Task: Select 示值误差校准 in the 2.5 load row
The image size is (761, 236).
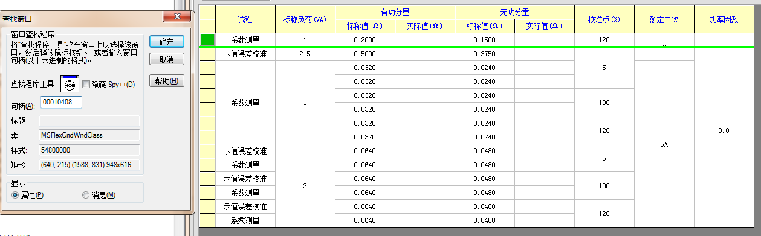Action: coord(245,54)
